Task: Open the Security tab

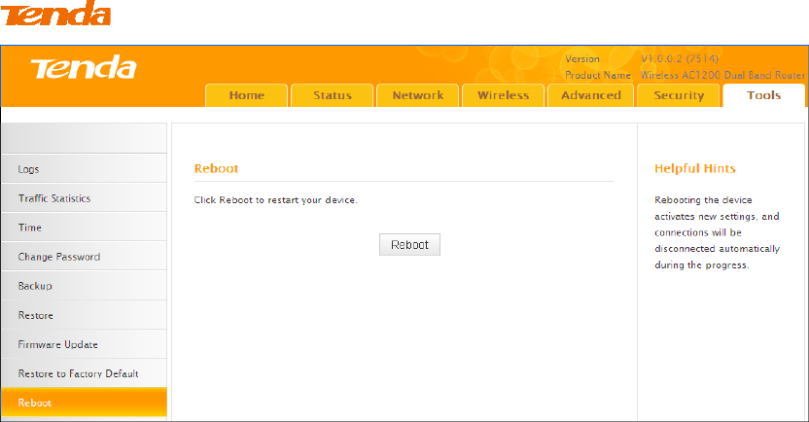Action: [679, 95]
